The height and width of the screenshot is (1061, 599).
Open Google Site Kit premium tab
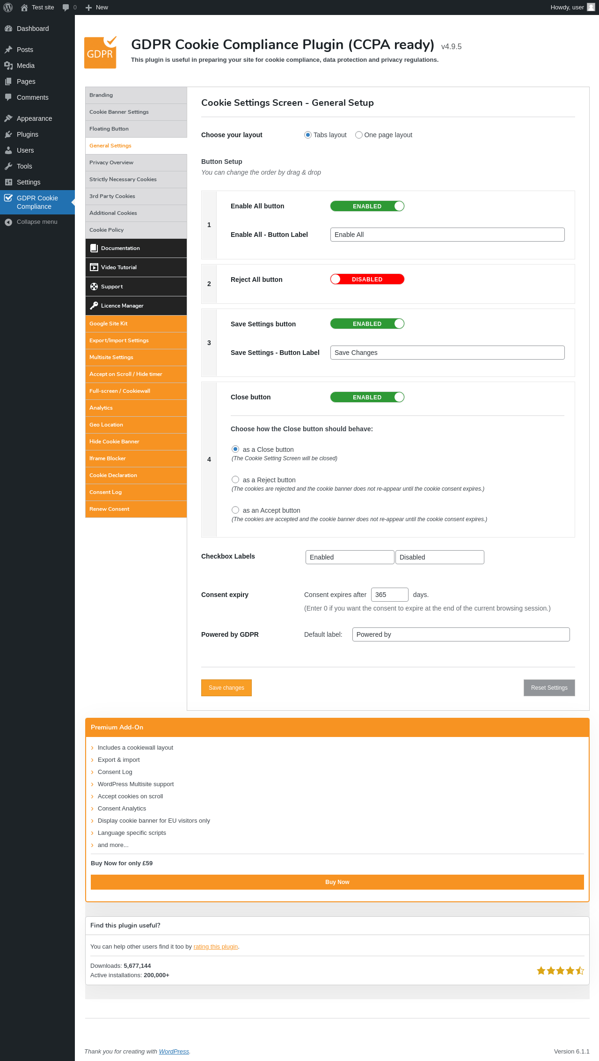136,324
